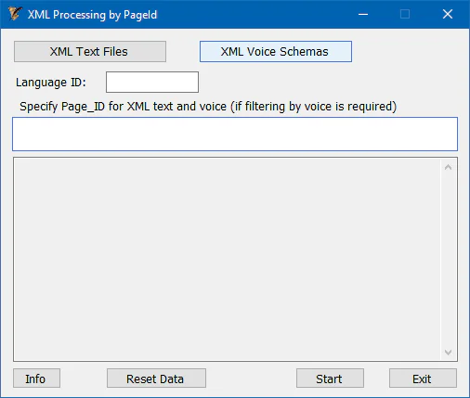Click the greyed-out maximize window button

[x=405, y=14]
